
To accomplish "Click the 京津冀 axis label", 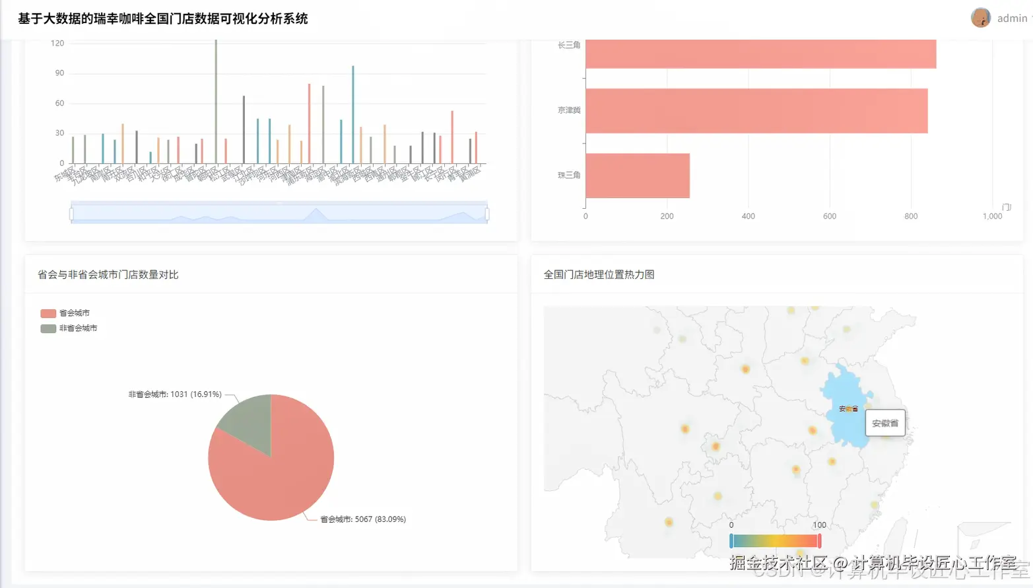I will pos(569,110).
